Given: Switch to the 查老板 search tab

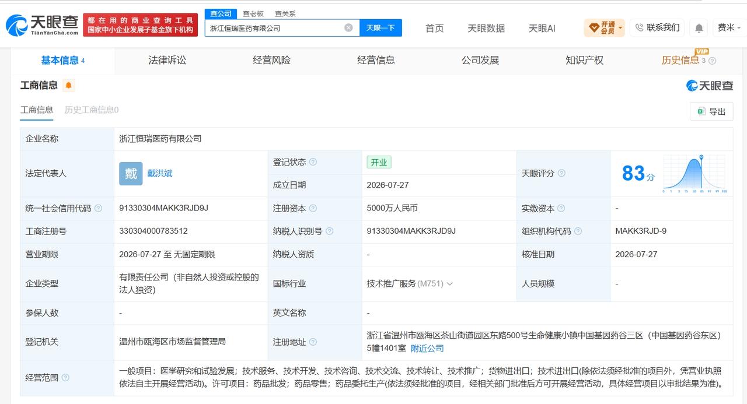Looking at the screenshot, I should point(253,13).
